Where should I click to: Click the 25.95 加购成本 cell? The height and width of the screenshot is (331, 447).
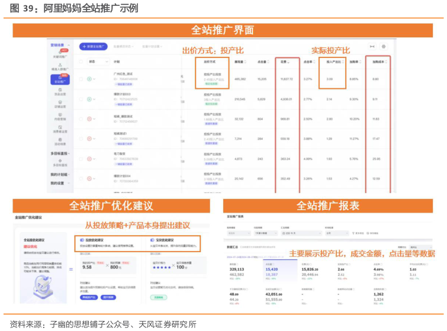click(377, 159)
